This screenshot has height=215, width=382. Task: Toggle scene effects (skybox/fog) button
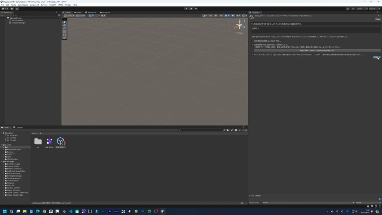coord(226,16)
